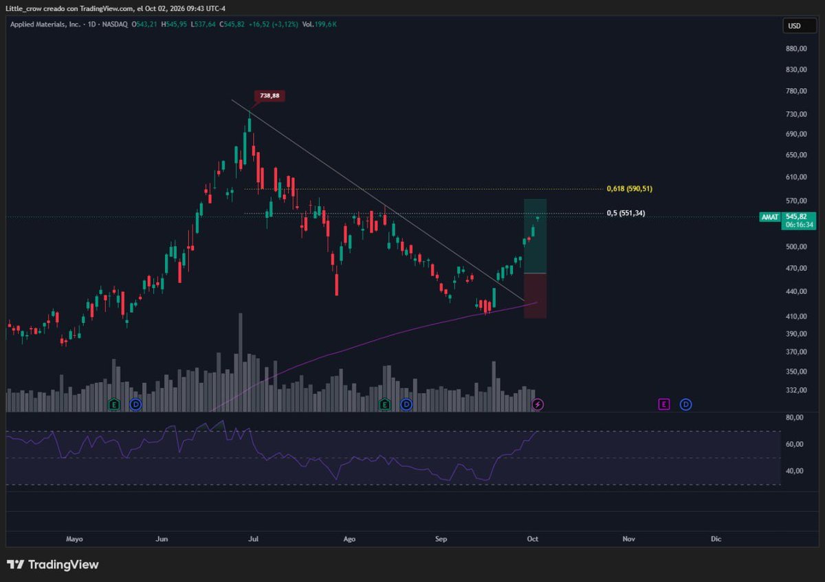Screen dimensions: 825x582
Task: Click the 332,00 price axis label
Action: click(796, 390)
